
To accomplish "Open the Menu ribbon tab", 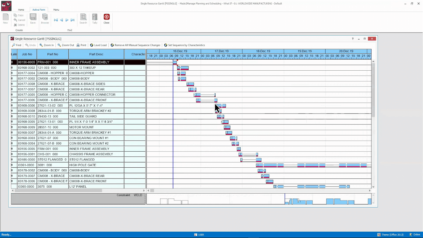I will click(56, 10).
